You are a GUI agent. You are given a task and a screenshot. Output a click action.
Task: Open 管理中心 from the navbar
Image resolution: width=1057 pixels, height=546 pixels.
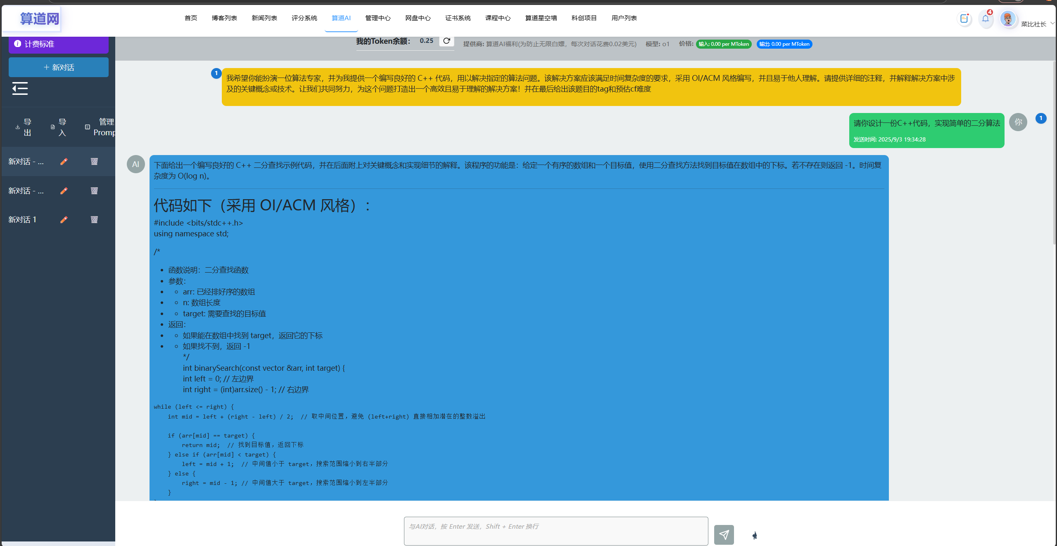(378, 18)
